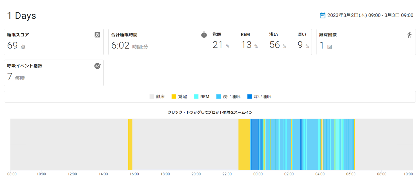This screenshot has height=186, width=417.
Task: Click the deep sleep block just before 00:00
Action: (x=255, y=144)
